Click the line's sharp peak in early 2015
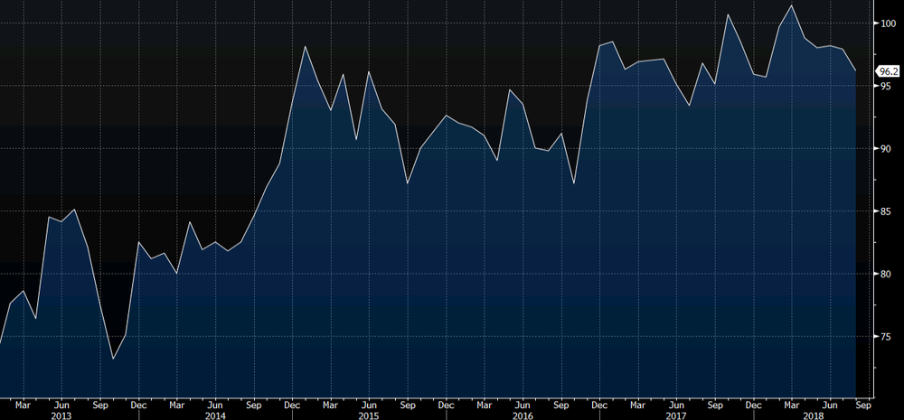 coord(306,47)
